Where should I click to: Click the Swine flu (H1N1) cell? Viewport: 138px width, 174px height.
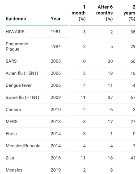[x=22, y=98]
